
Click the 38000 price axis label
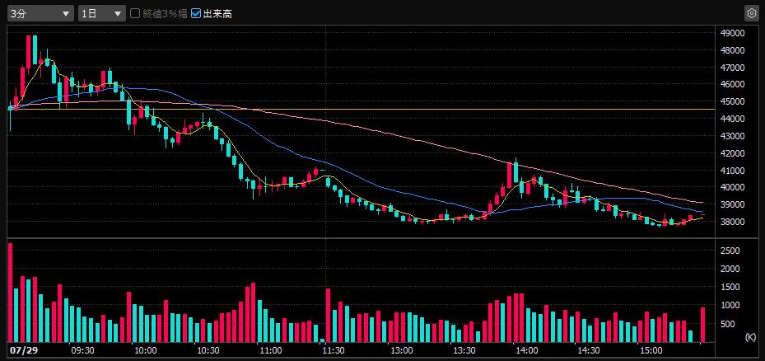(732, 221)
